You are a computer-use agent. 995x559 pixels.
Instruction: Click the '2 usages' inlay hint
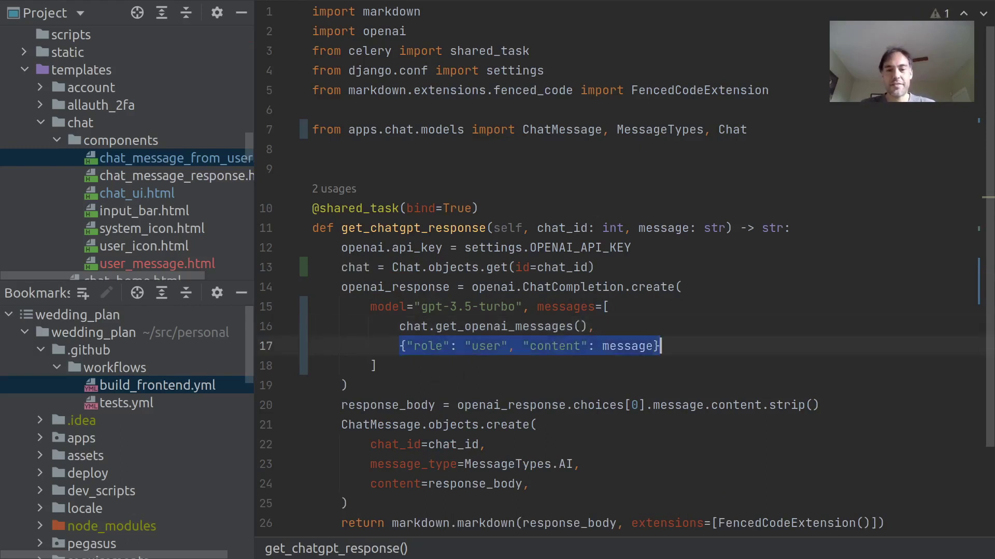click(x=334, y=189)
